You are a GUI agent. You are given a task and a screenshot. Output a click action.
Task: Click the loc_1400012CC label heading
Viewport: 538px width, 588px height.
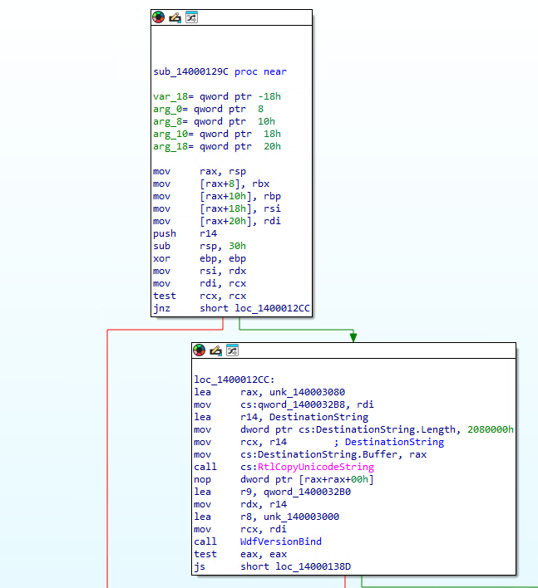pyautogui.click(x=230, y=380)
